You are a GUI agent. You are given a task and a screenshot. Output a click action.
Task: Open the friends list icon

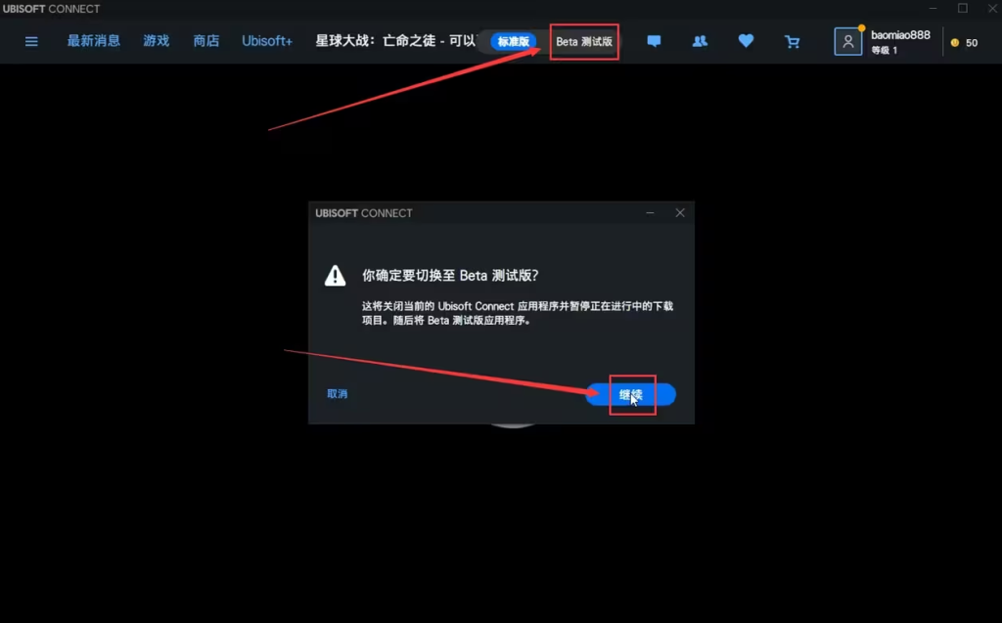pos(700,41)
